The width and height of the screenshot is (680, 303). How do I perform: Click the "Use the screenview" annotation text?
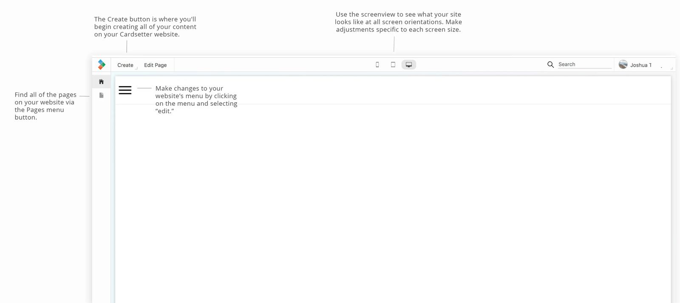click(x=398, y=22)
